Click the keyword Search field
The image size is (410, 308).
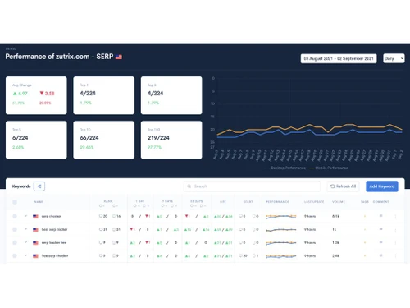(252, 186)
